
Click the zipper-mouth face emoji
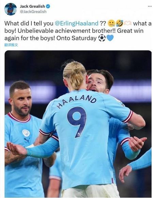click(111, 23)
